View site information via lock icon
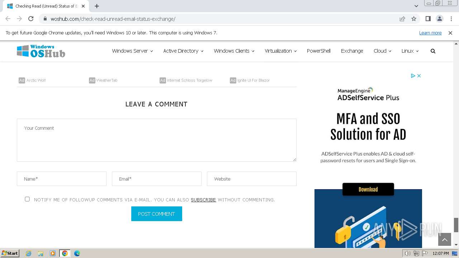The image size is (459, 258). tap(45, 19)
